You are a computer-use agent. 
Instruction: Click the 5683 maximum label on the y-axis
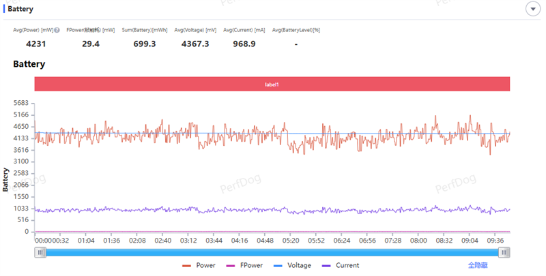[x=20, y=103]
